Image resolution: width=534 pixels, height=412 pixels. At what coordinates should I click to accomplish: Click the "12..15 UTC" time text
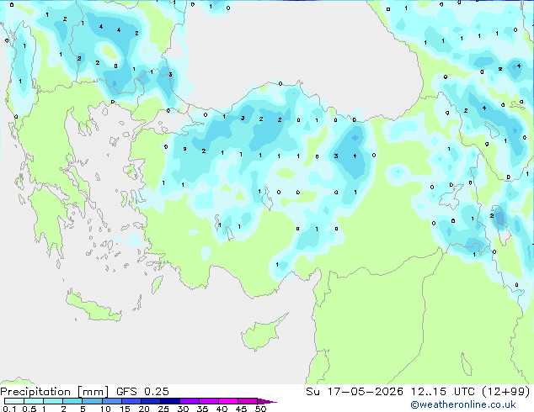click(443, 392)
